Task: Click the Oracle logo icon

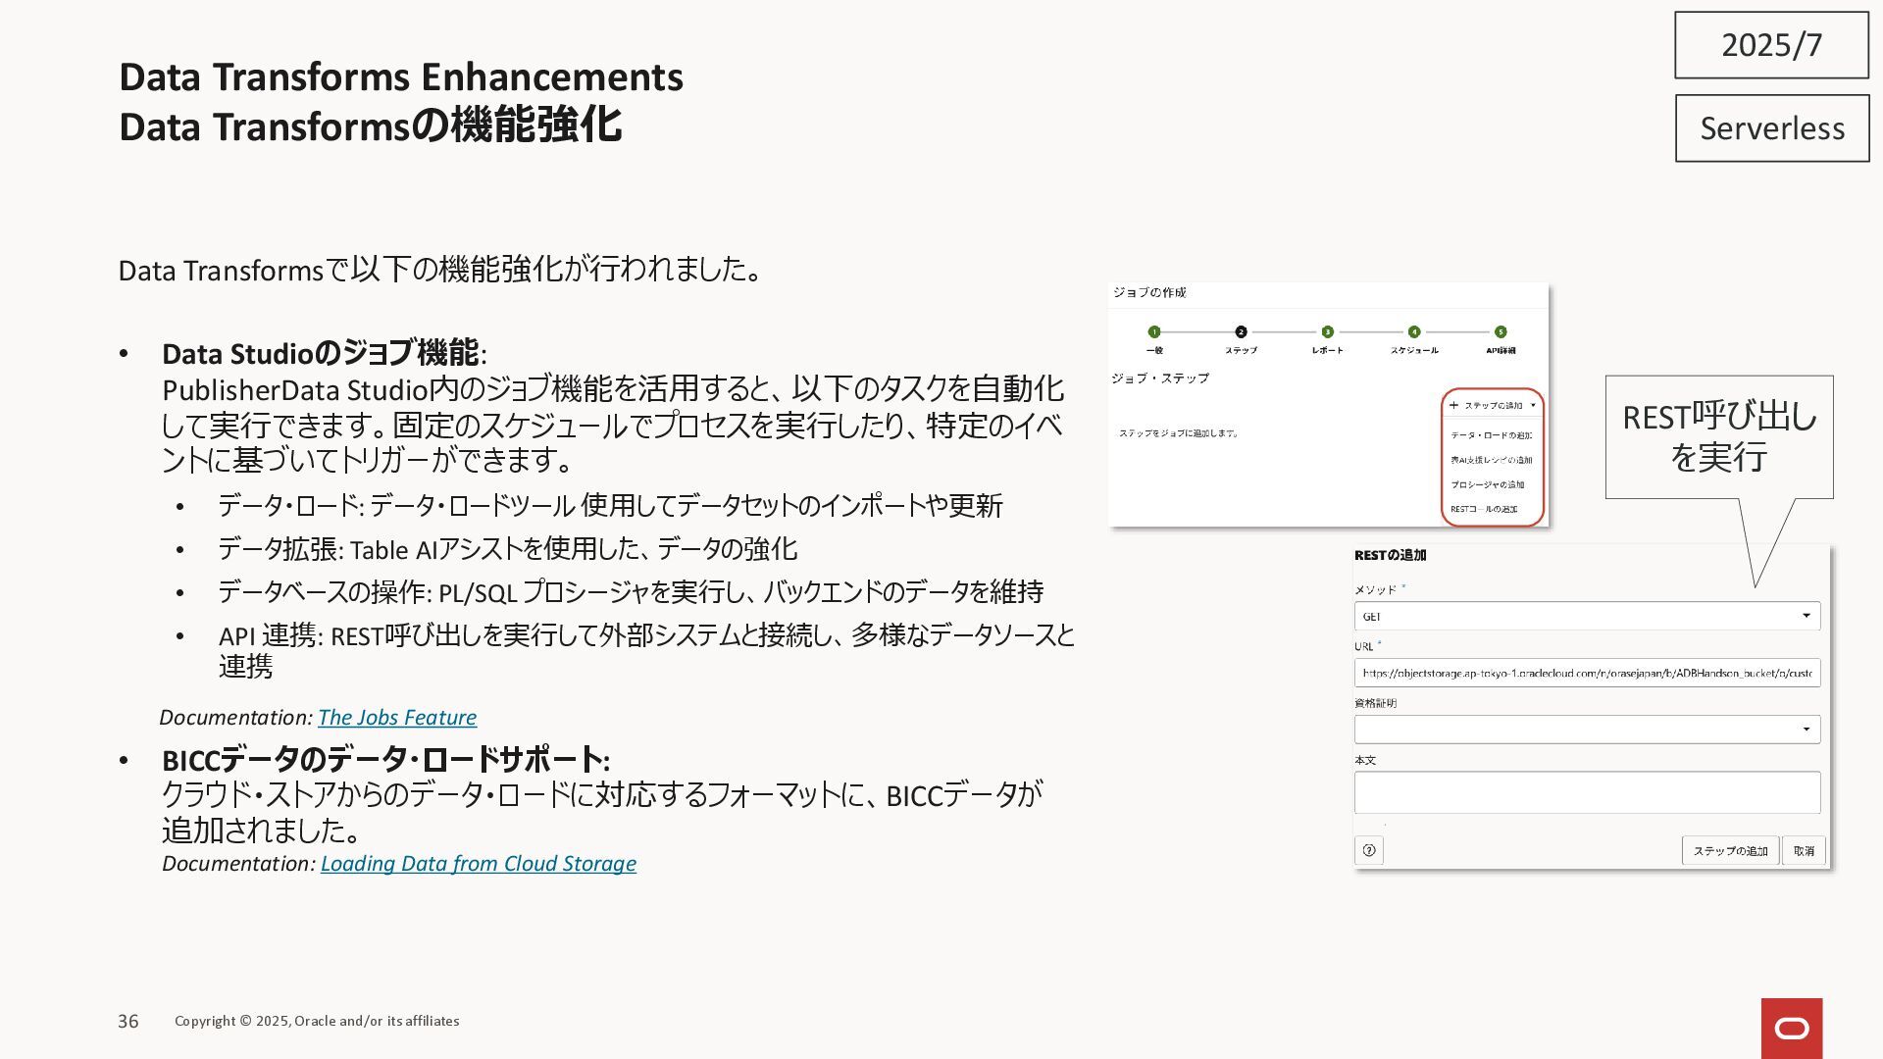Action: click(x=1792, y=1028)
